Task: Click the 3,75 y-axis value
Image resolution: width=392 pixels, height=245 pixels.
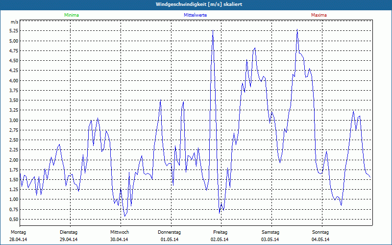Action: (15, 90)
